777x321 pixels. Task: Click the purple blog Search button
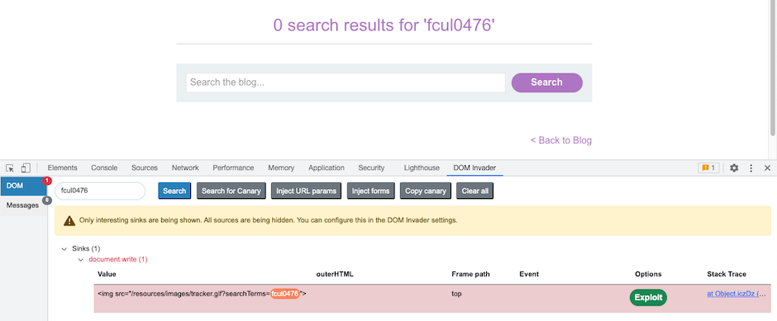(546, 83)
